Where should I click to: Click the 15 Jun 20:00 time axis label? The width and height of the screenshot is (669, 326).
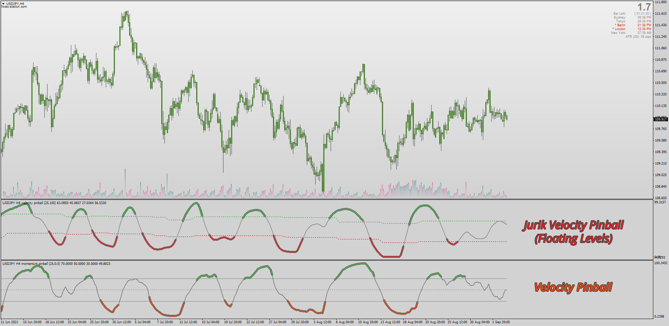pos(32,322)
